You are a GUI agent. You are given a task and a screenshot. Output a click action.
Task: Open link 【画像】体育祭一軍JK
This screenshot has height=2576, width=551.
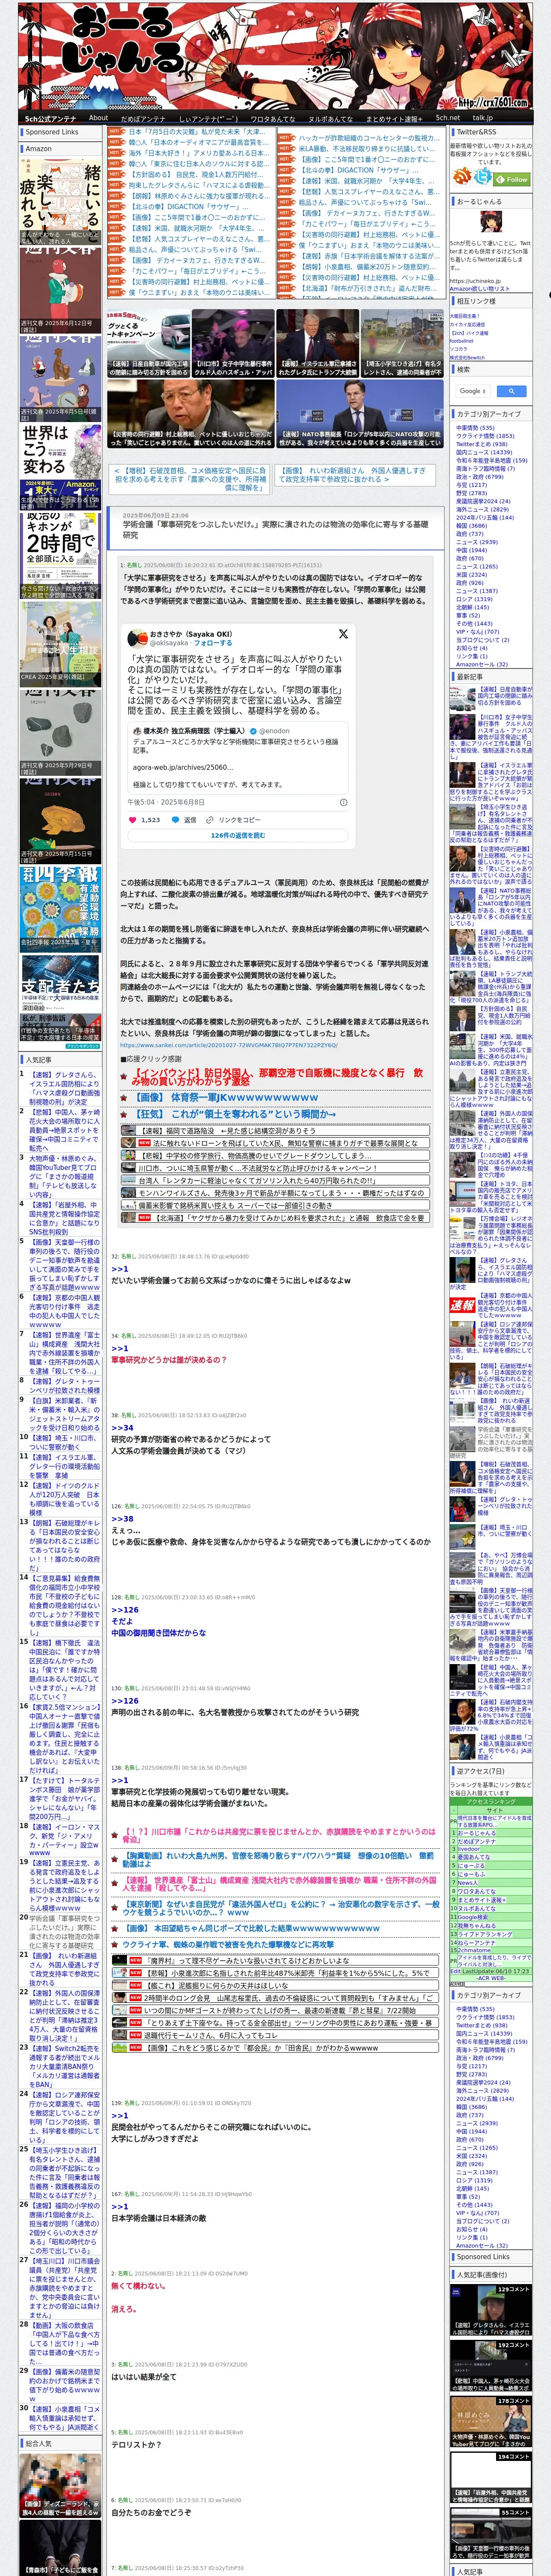point(226,1098)
